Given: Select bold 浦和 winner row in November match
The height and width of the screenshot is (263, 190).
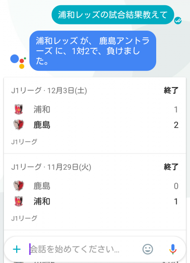Looking at the screenshot, I should click(x=95, y=201).
